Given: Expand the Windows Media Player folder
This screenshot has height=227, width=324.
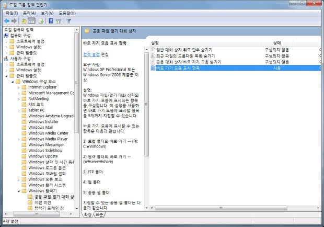Looking at the screenshot, I should pyautogui.click(x=18, y=139).
